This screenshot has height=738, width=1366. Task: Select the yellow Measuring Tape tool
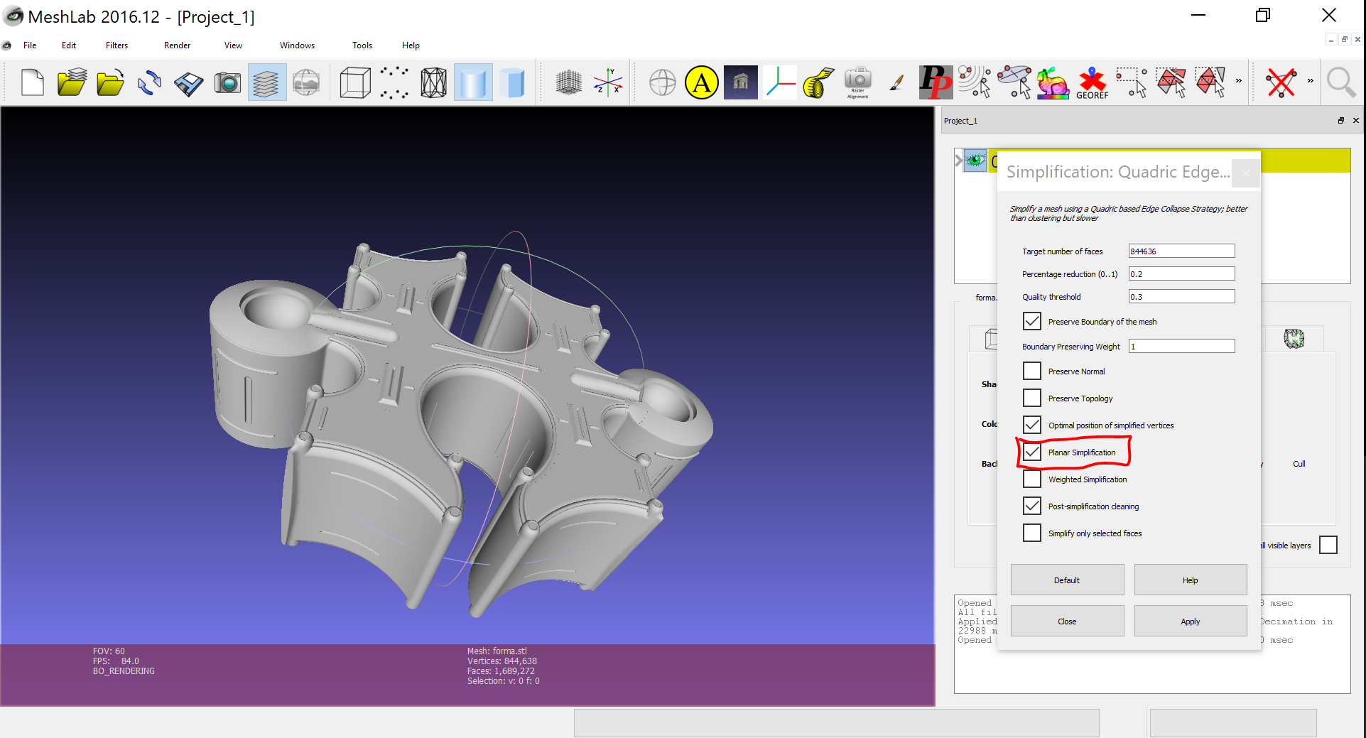818,83
